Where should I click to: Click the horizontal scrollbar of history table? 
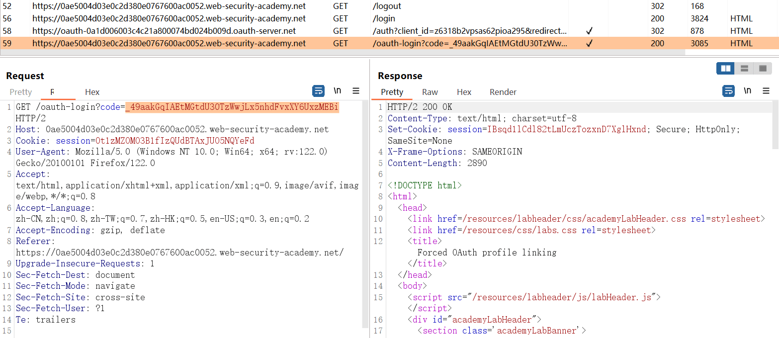(x=348, y=52)
